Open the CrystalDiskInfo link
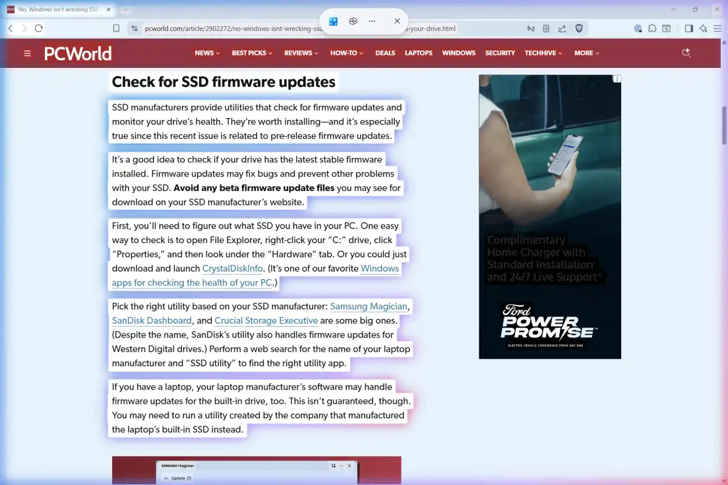Viewport: 728px width, 485px height. tap(232, 269)
